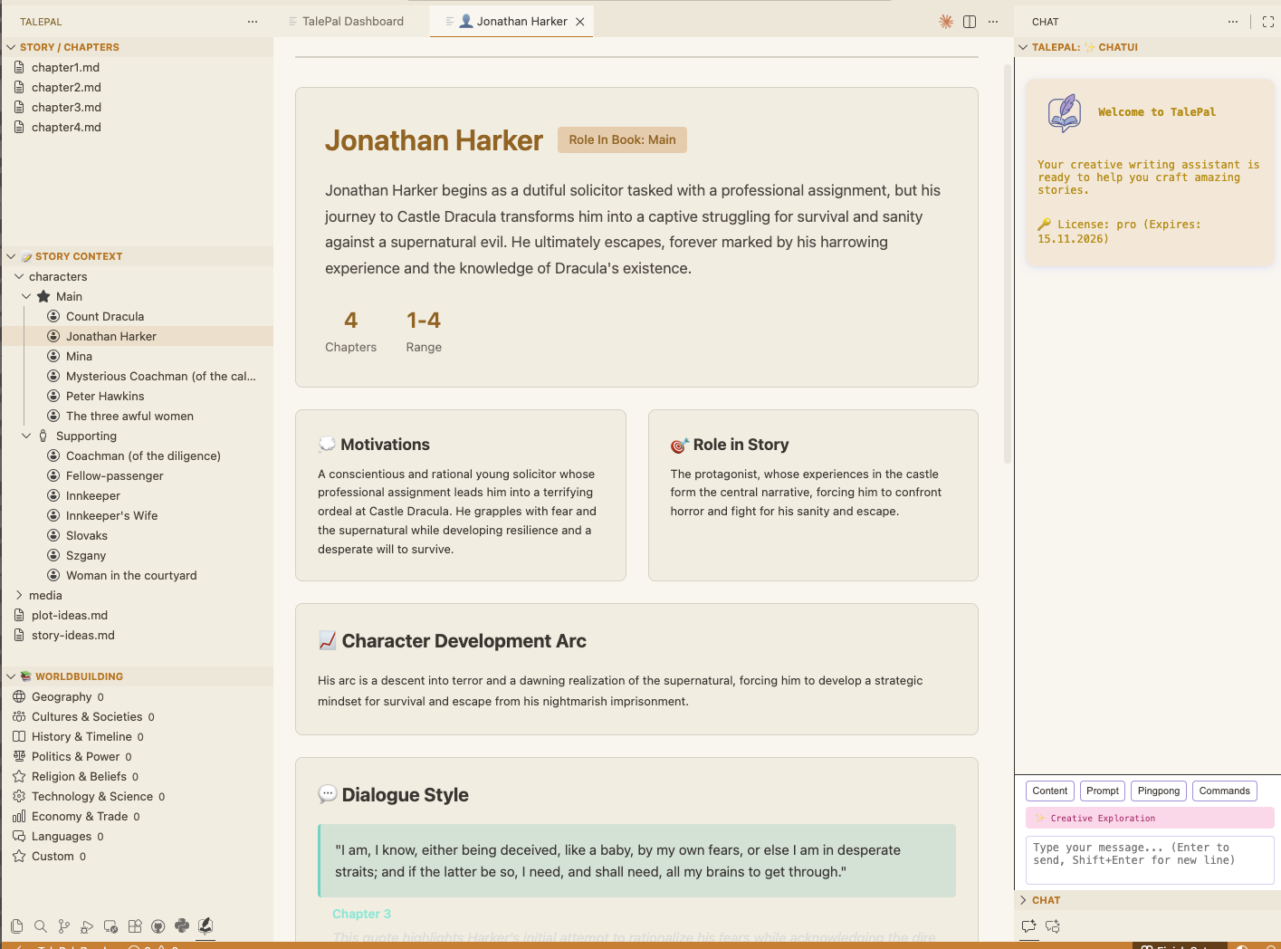Open the TalePal quill icon view
Viewport: 1281px width, 949px height.
pos(206,925)
